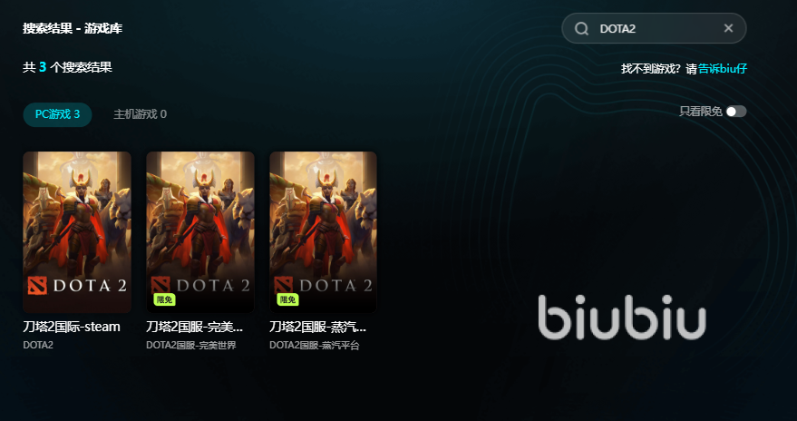Focus the DOTA2 search input field
Viewport: 797px width, 421px height.
tap(654, 28)
